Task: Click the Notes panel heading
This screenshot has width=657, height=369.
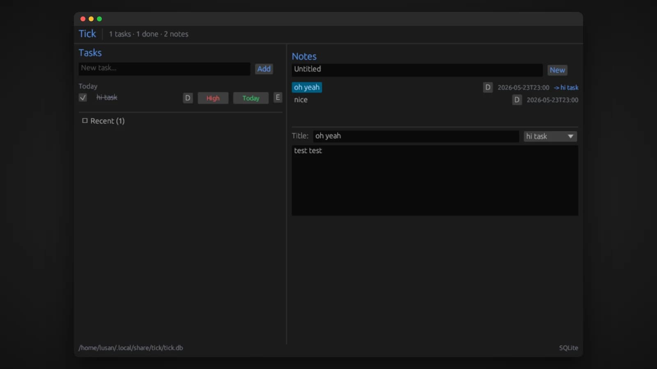Action: (304, 57)
